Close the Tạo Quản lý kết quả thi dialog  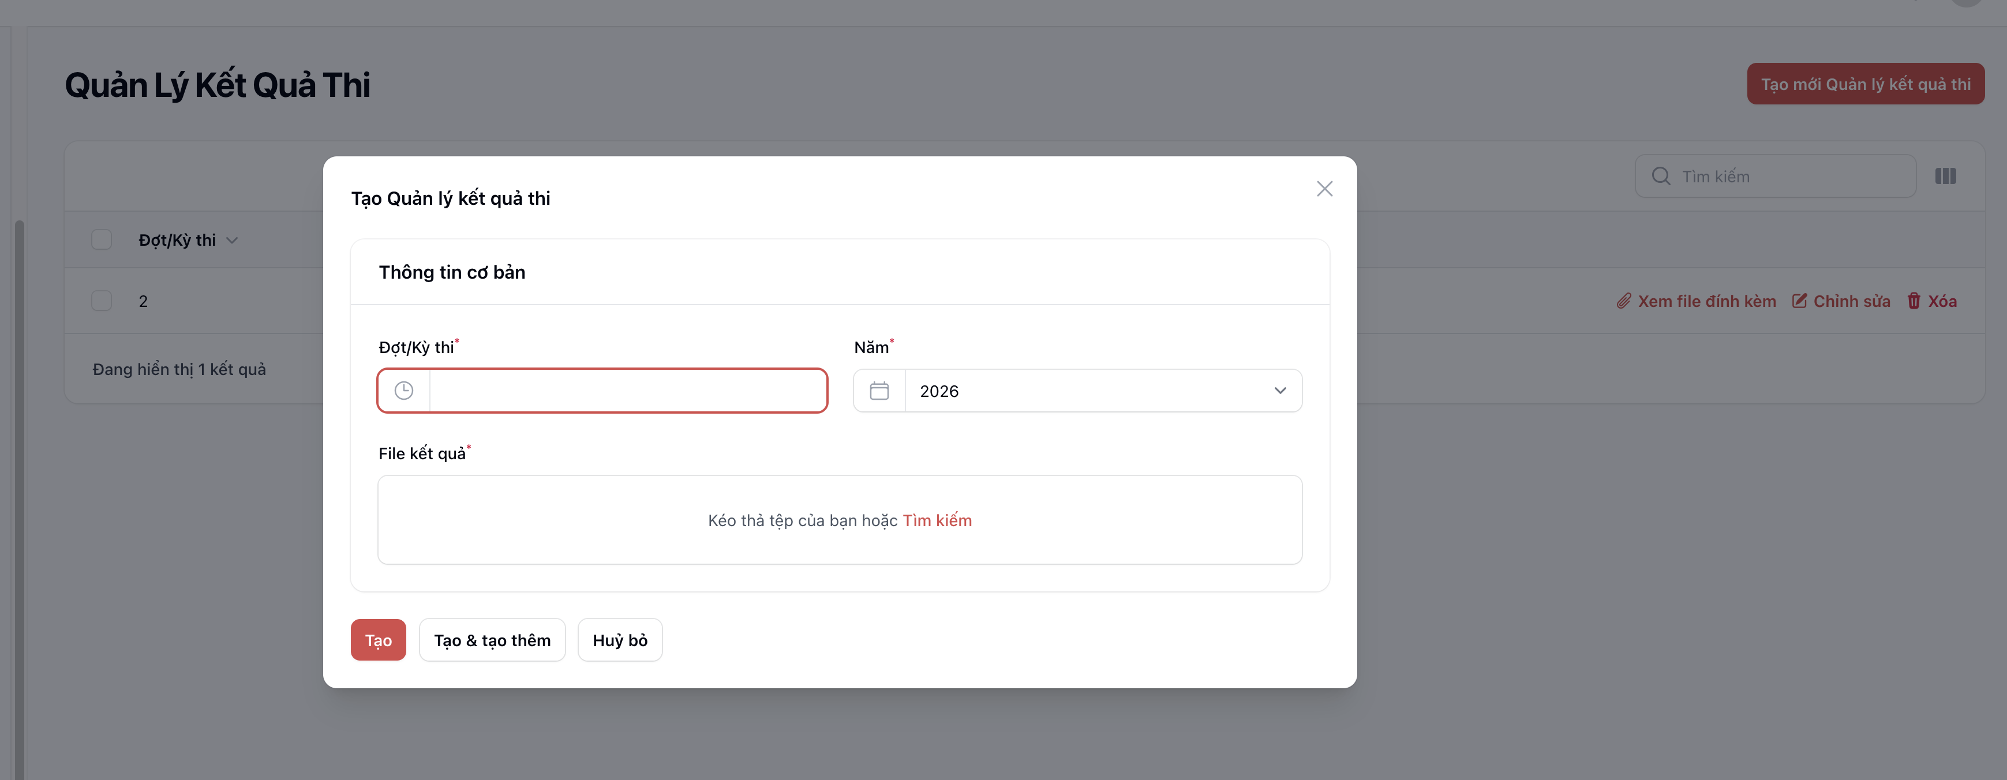click(1324, 189)
